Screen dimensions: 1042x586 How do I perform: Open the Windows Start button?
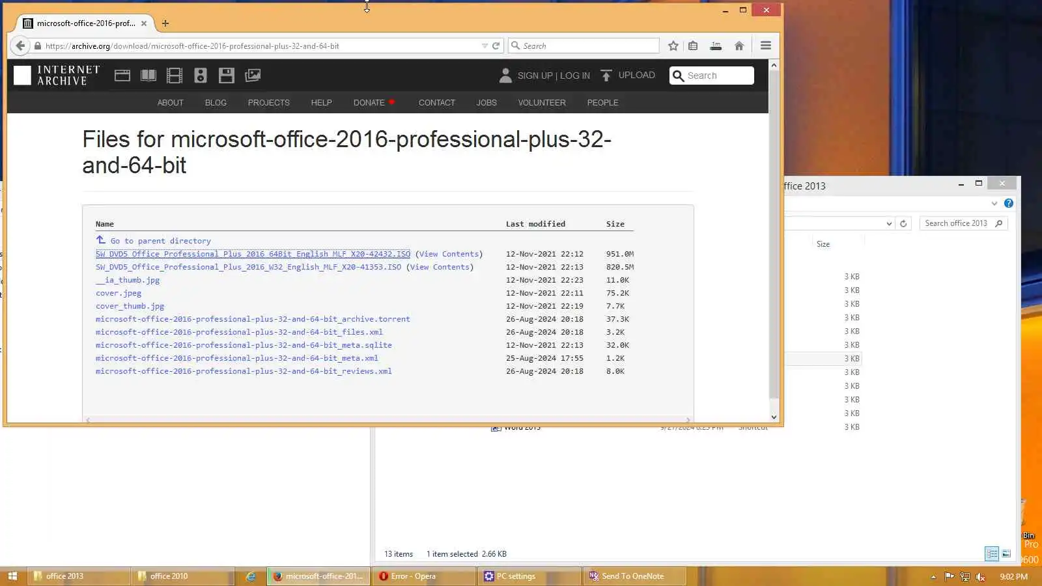[12, 576]
